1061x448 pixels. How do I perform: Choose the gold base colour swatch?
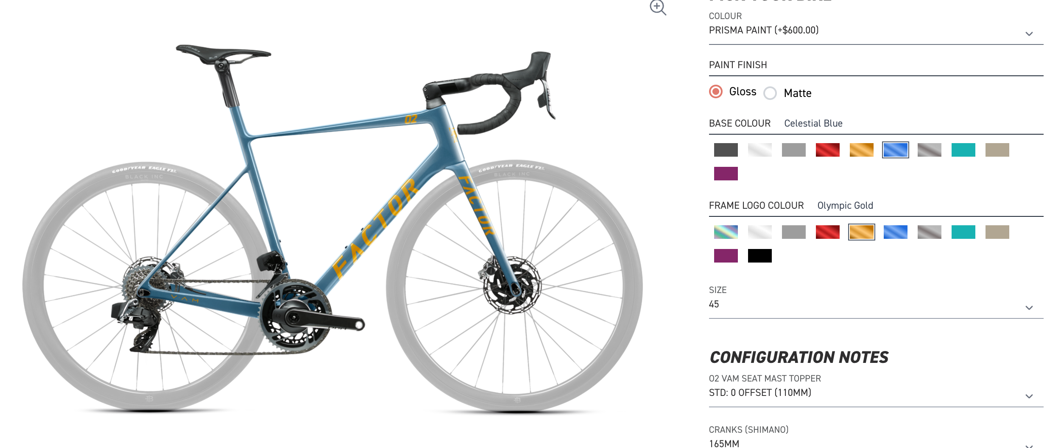click(861, 150)
